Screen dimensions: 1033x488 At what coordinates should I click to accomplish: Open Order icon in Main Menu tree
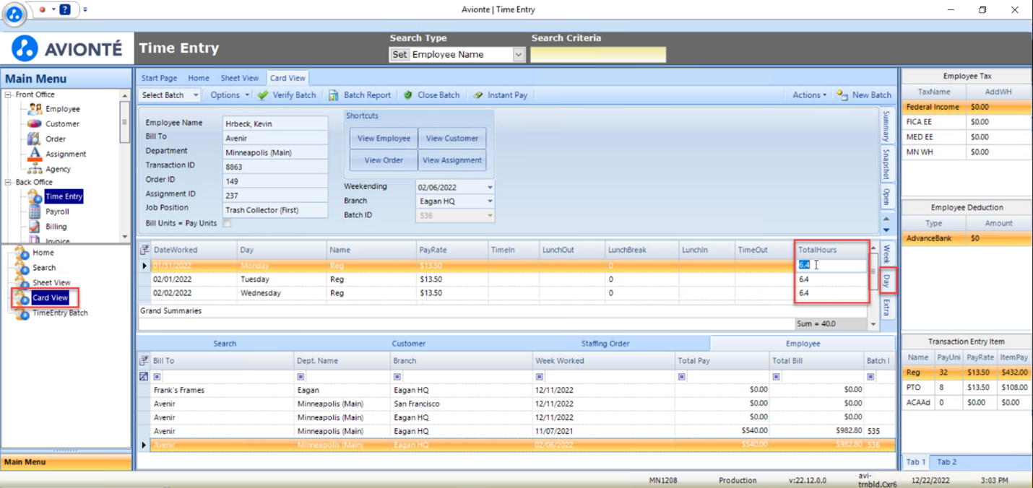click(x=34, y=139)
